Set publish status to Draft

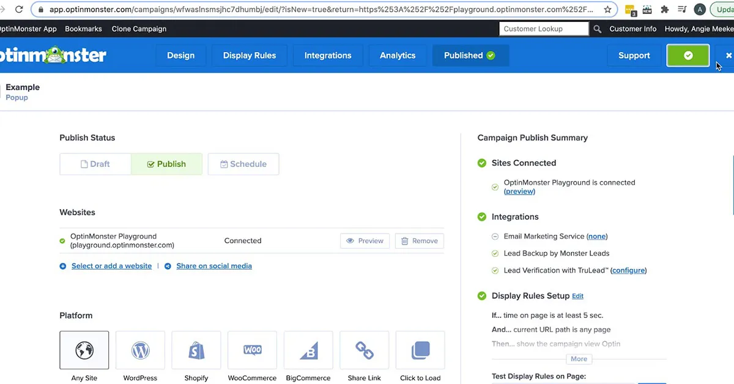tap(95, 164)
